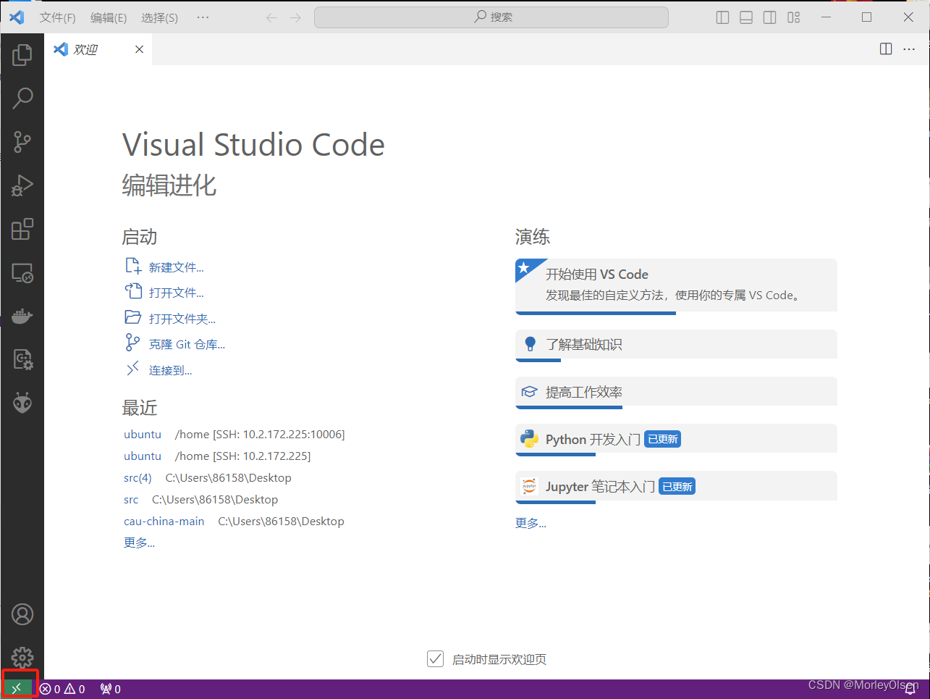Open the Extensions view
The height and width of the screenshot is (699, 930).
click(x=22, y=229)
